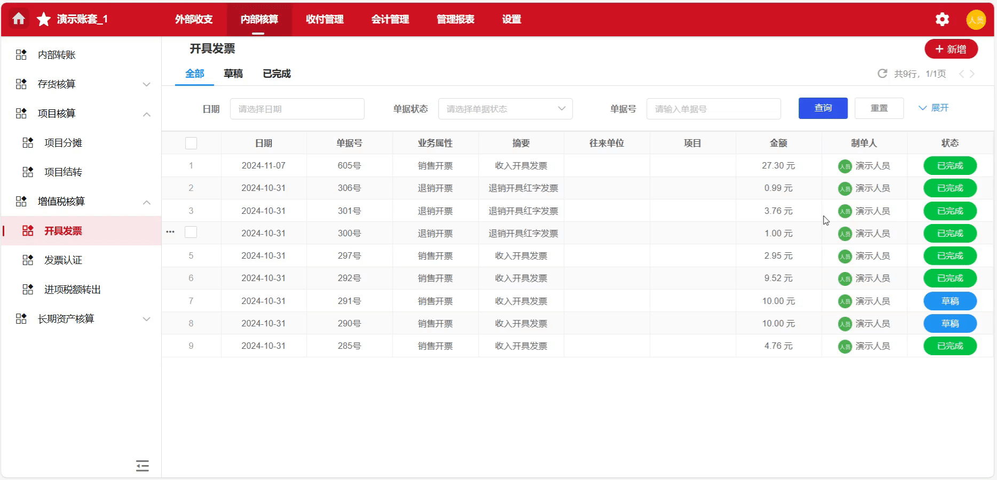997x480 pixels.
Task: Click the star favorite icon
Action: click(x=43, y=20)
